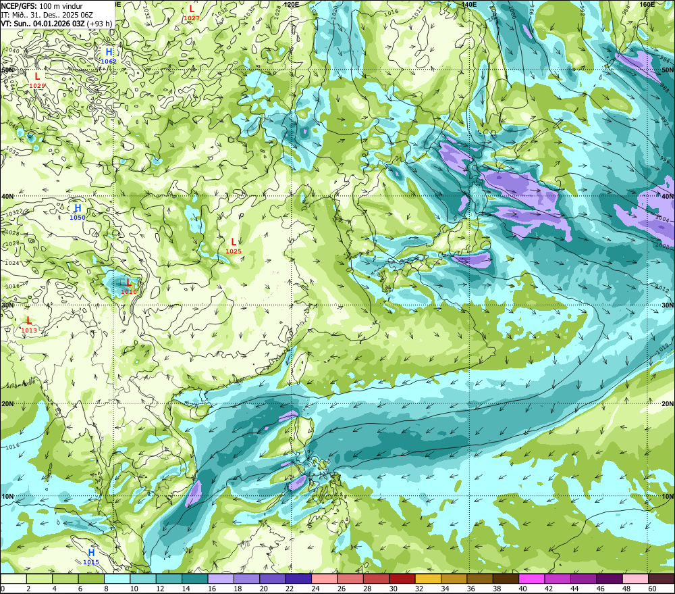
Task: Select the violet legend swatch starting at 18
Action: pyautogui.click(x=246, y=579)
